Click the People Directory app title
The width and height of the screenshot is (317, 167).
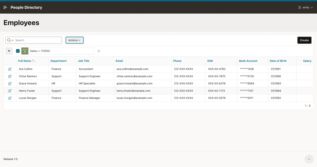point(26,7)
